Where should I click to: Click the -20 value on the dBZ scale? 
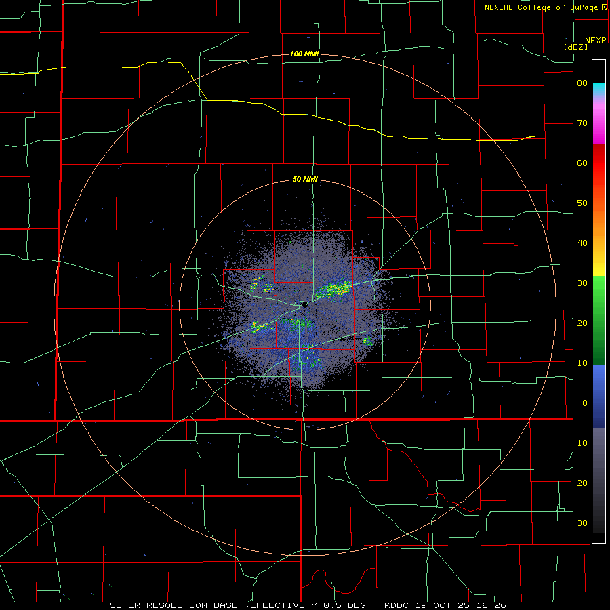579,483
